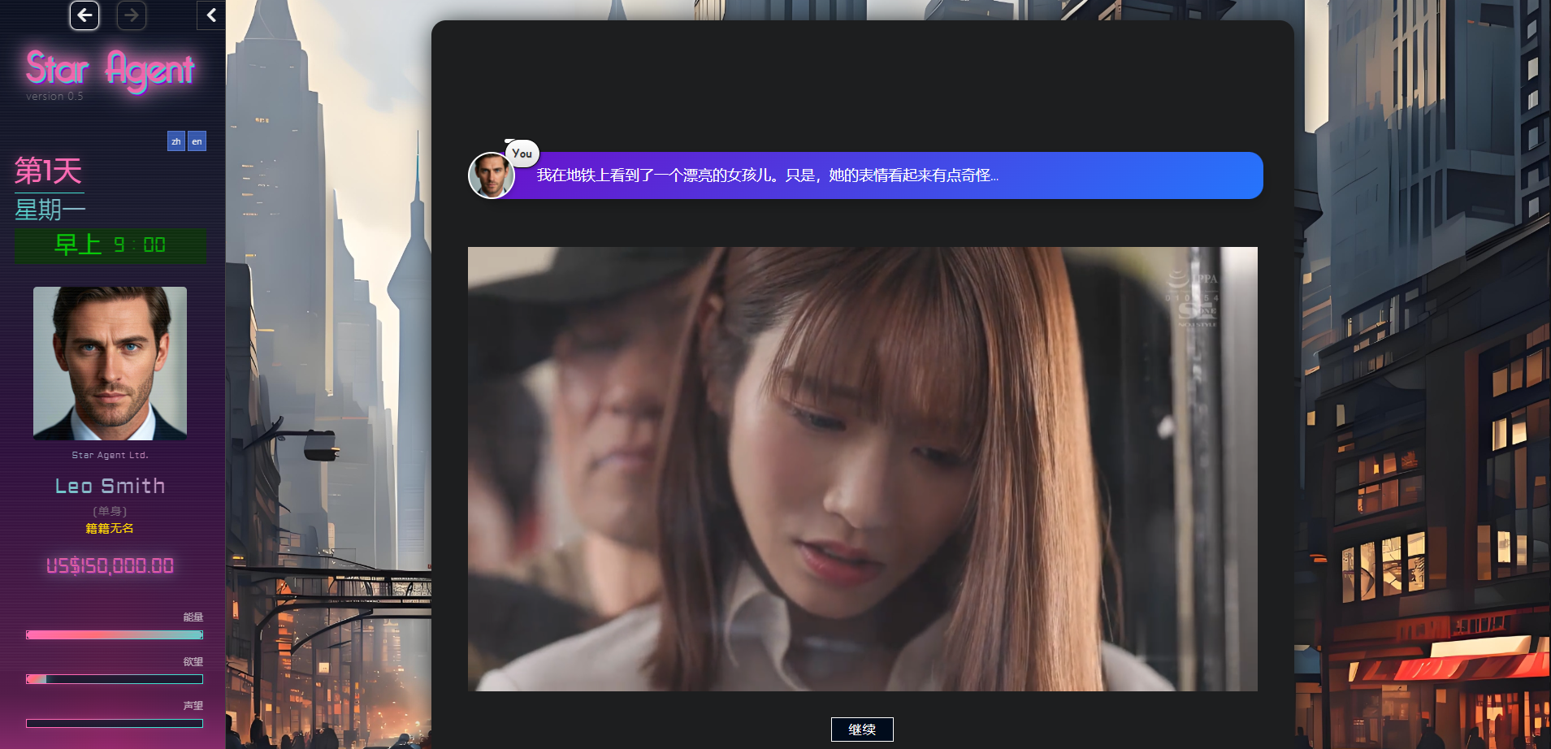Click the 'You' speech bubble label
Screen dimensions: 1551x749
tap(522, 154)
